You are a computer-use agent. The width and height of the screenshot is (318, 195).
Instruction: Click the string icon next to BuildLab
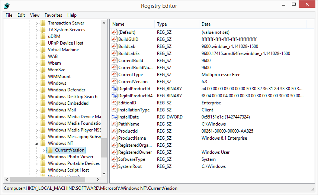point(115,46)
